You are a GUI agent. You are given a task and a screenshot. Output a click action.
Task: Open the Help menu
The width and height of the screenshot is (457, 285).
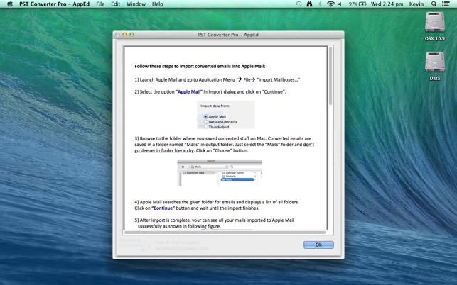157,4
